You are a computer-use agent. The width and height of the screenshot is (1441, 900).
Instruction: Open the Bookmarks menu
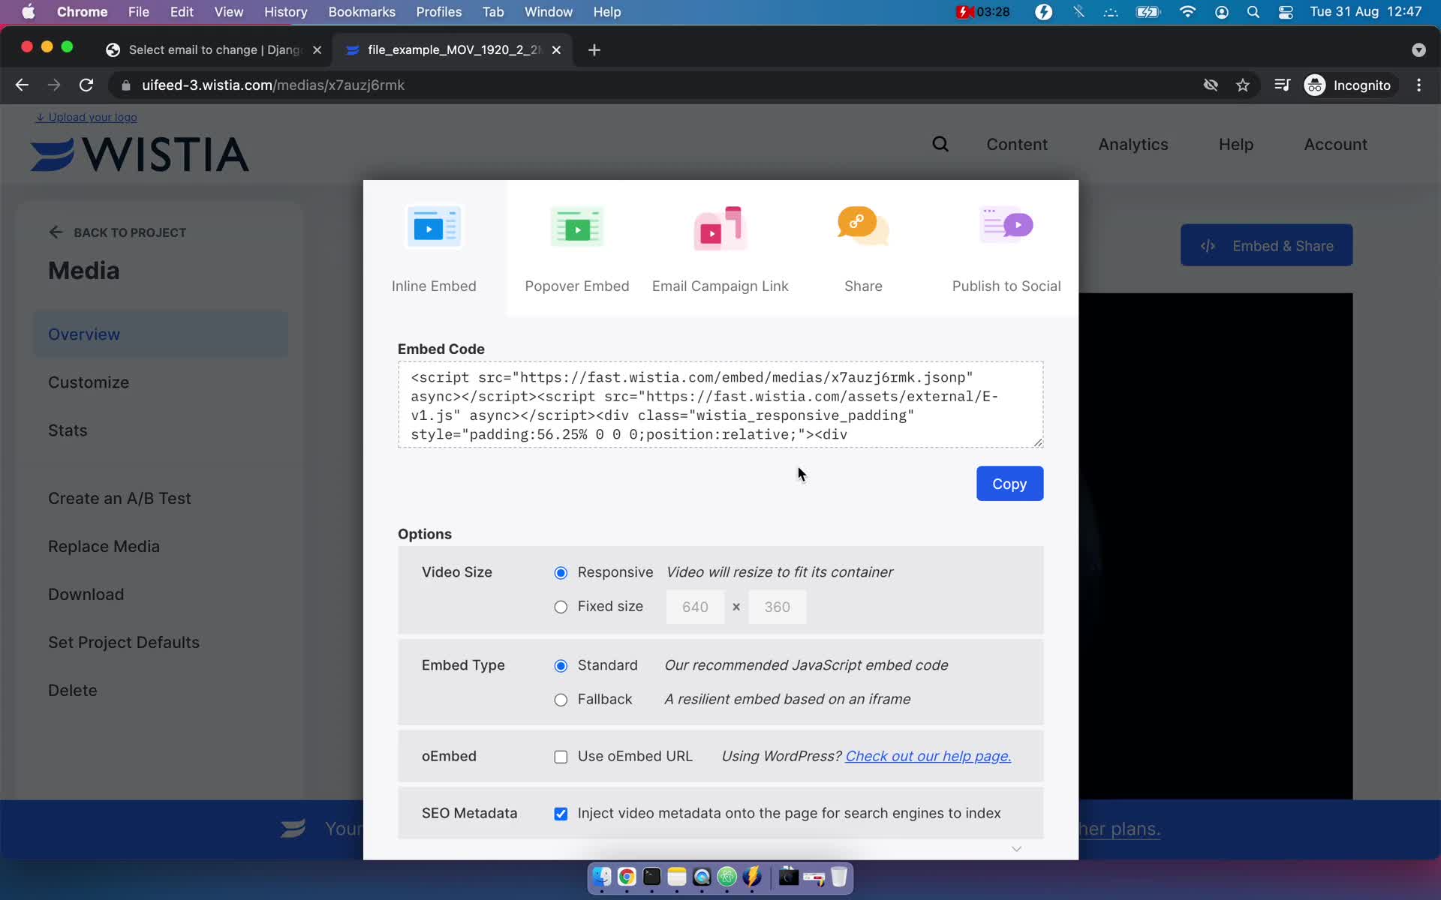click(362, 12)
